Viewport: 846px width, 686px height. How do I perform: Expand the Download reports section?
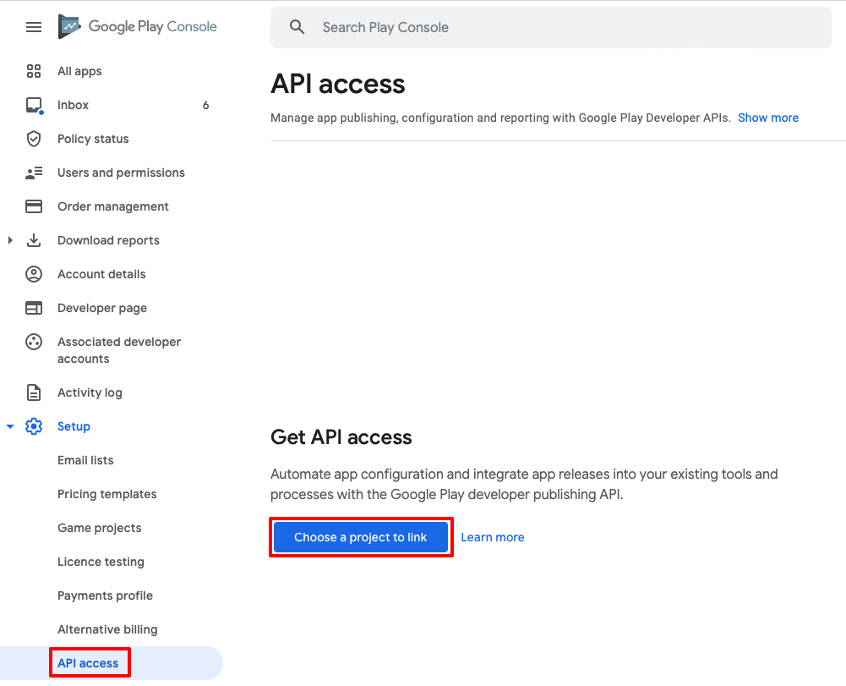[9, 240]
